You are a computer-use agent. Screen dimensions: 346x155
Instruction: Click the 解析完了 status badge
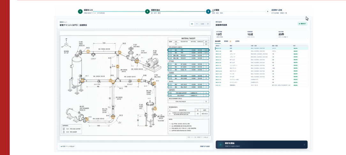[302, 24]
